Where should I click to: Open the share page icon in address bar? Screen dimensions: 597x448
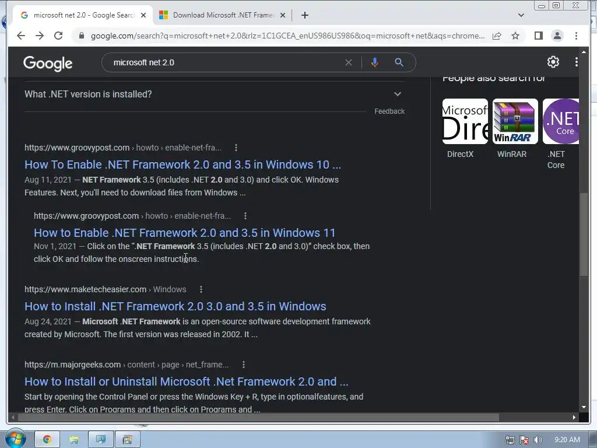coord(497,36)
